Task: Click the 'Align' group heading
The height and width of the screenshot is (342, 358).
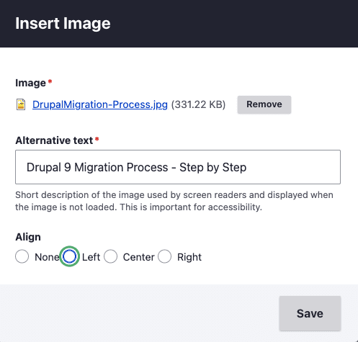Action: coord(28,237)
